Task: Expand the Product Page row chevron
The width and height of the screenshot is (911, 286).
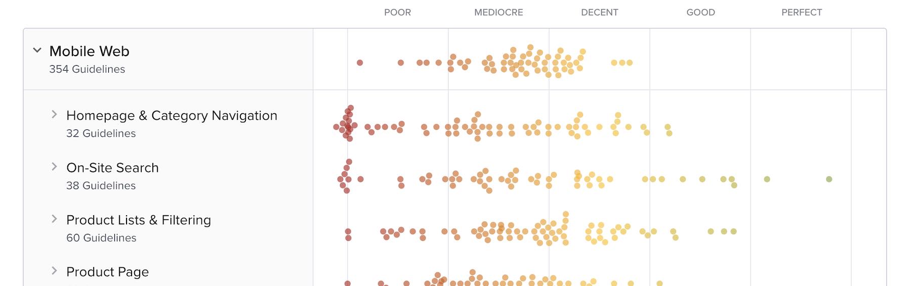Action: point(54,271)
